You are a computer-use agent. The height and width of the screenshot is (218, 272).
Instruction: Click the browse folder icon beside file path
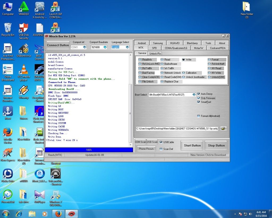tap(223, 129)
